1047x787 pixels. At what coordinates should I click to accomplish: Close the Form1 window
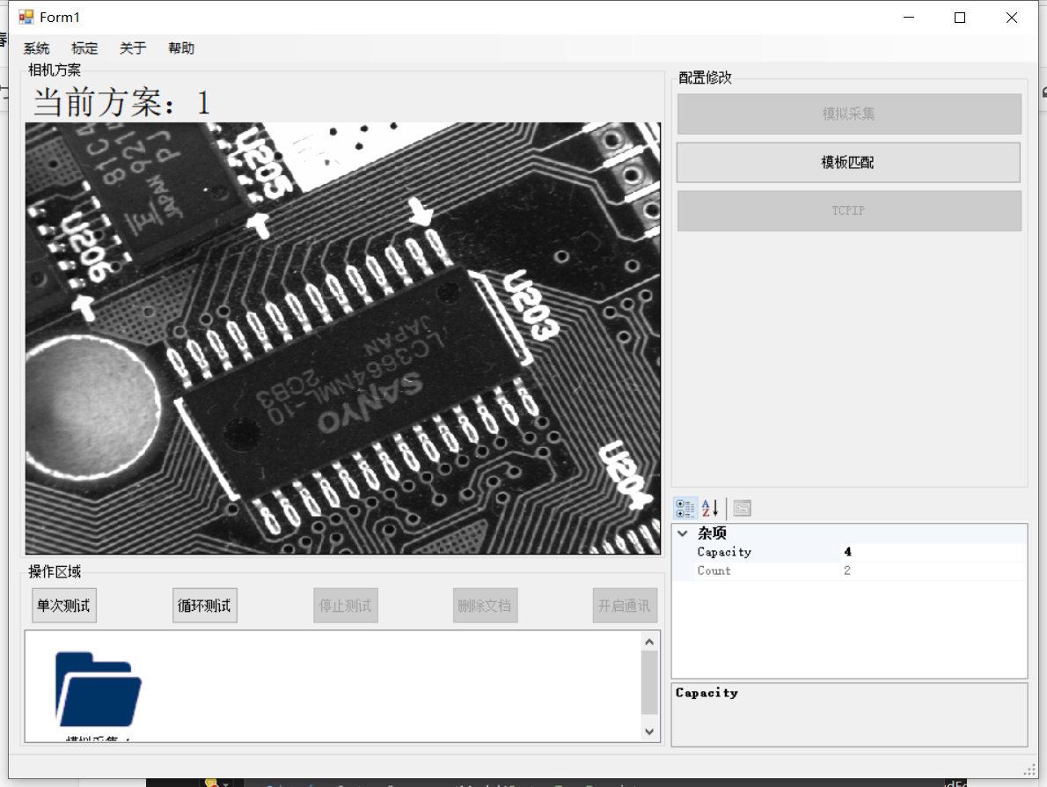pyautogui.click(x=1012, y=18)
